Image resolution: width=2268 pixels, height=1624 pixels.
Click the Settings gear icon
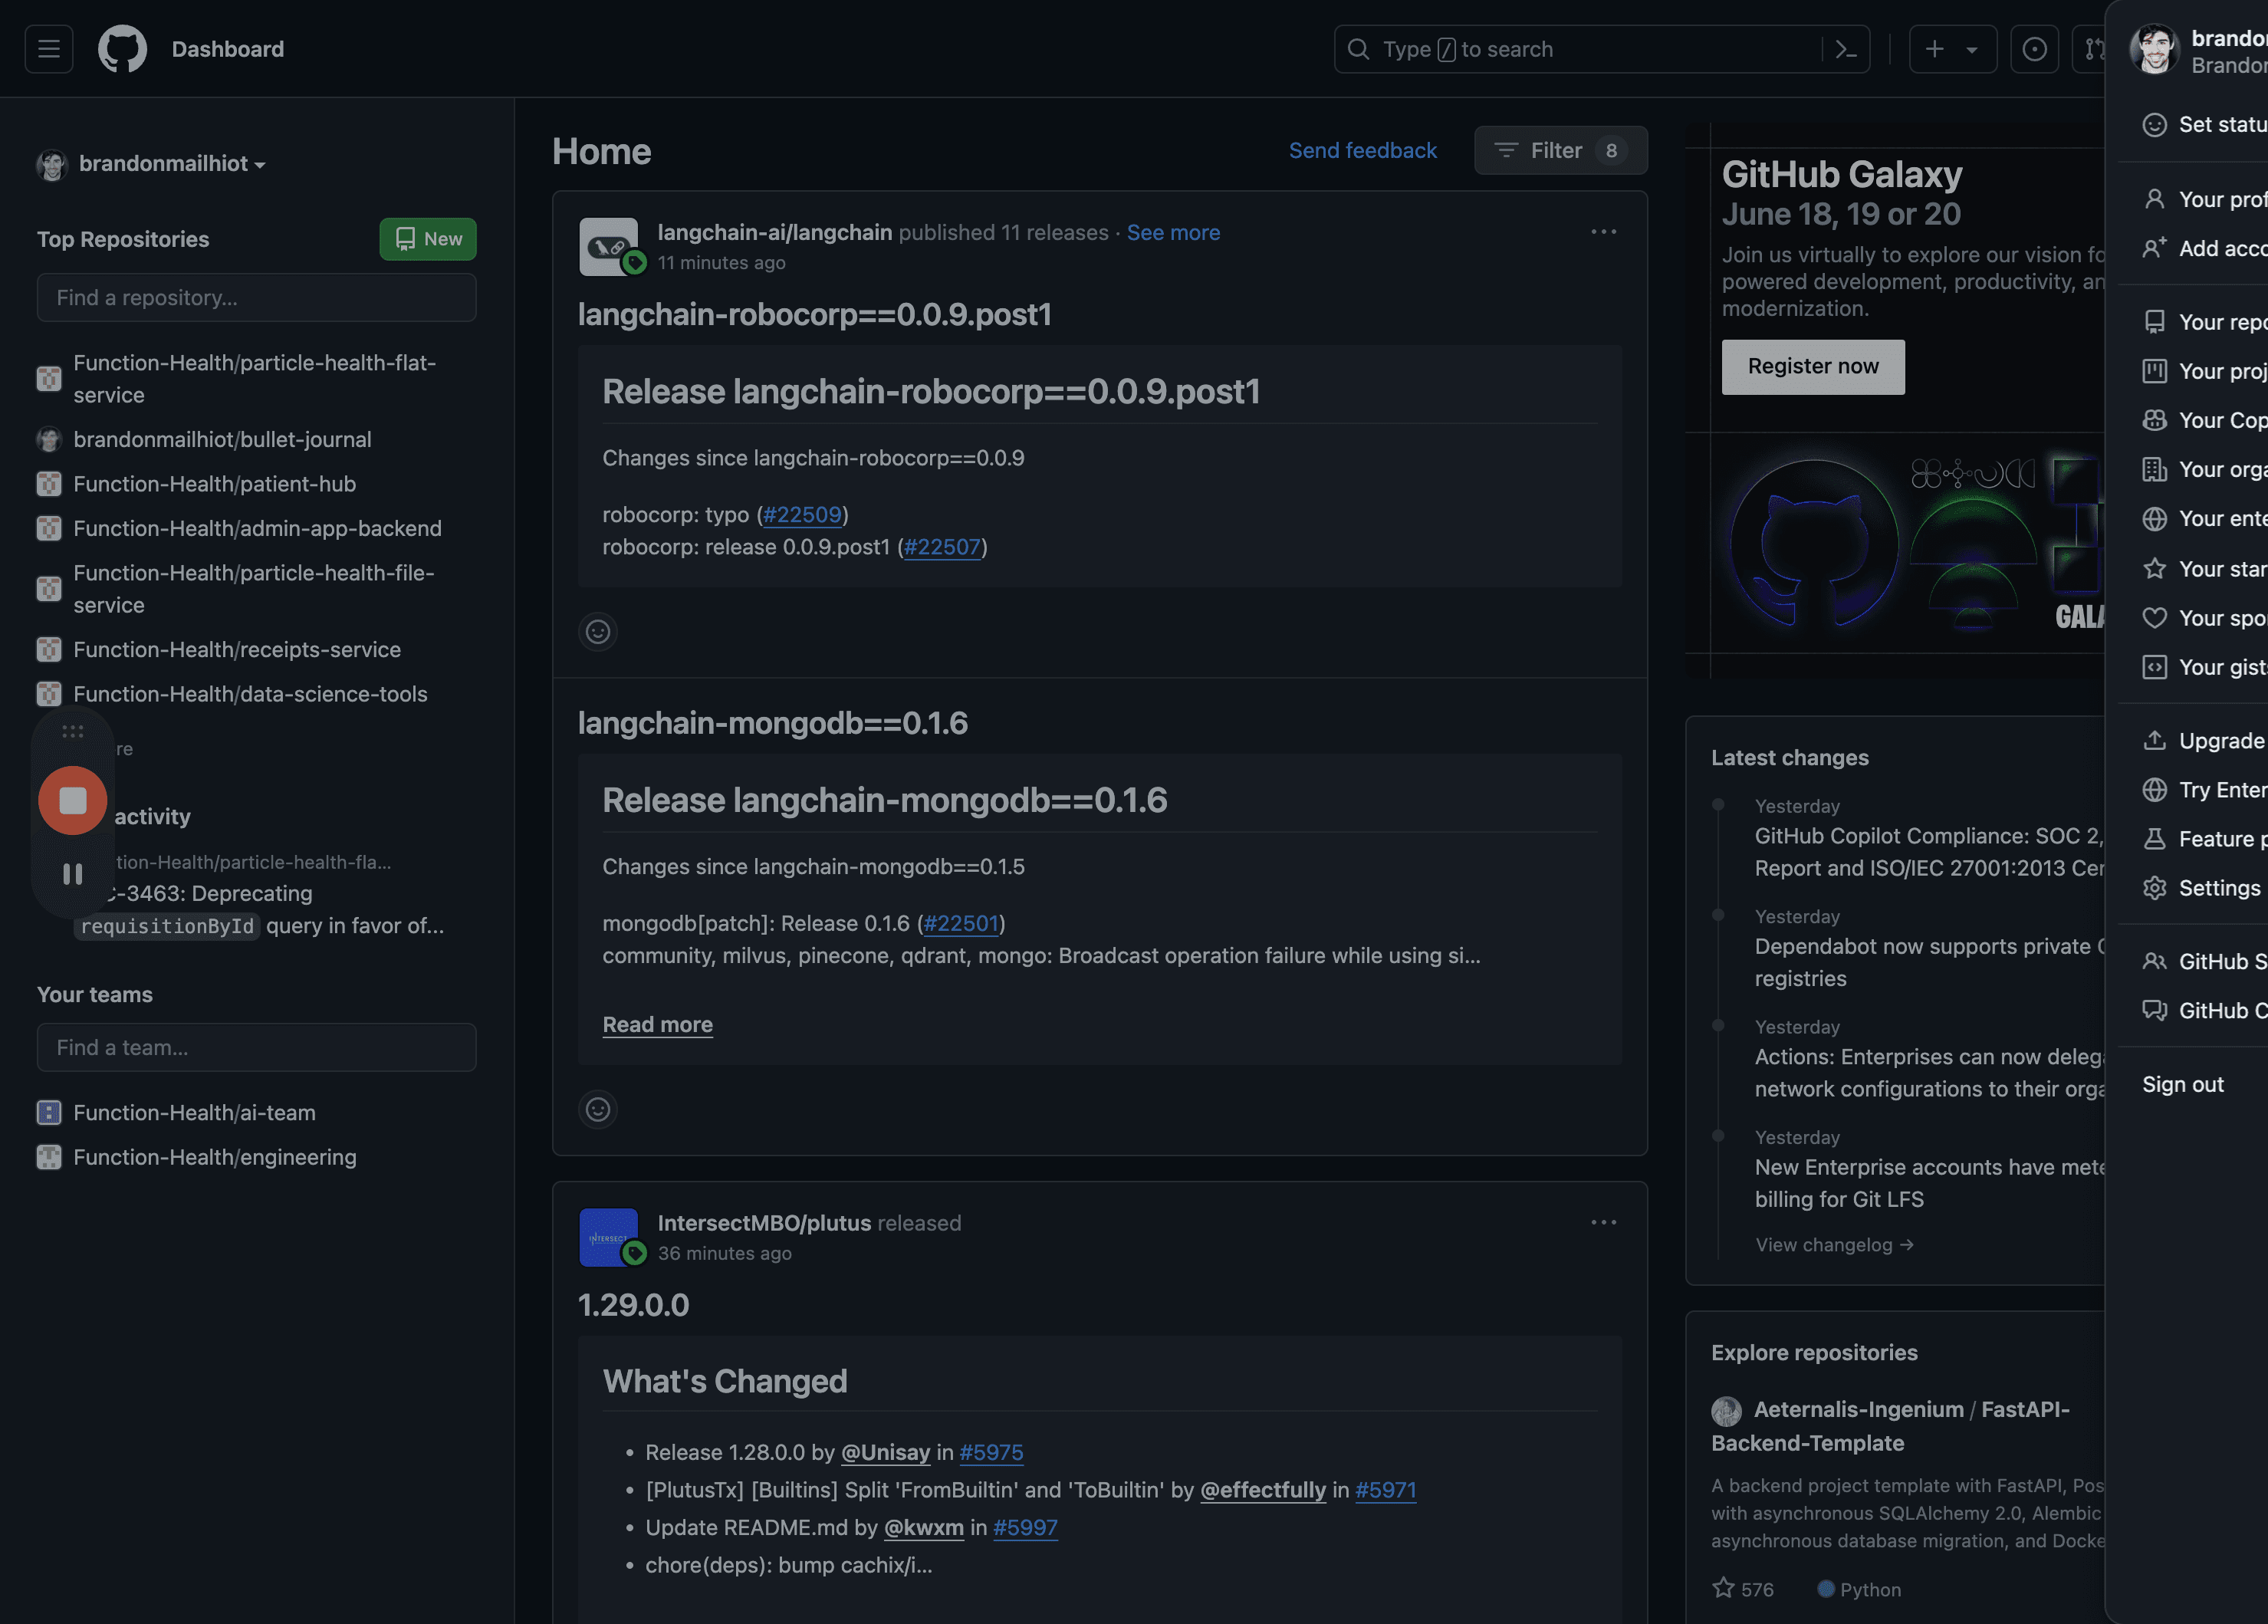tap(2154, 888)
